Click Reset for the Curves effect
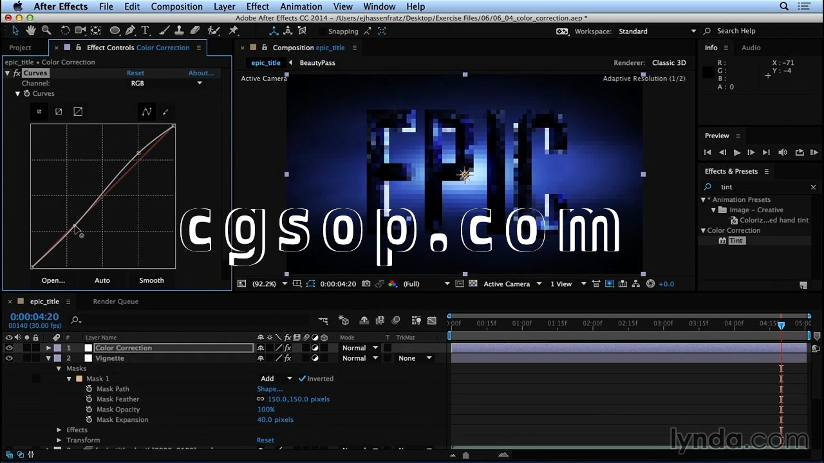The height and width of the screenshot is (463, 824). point(135,73)
